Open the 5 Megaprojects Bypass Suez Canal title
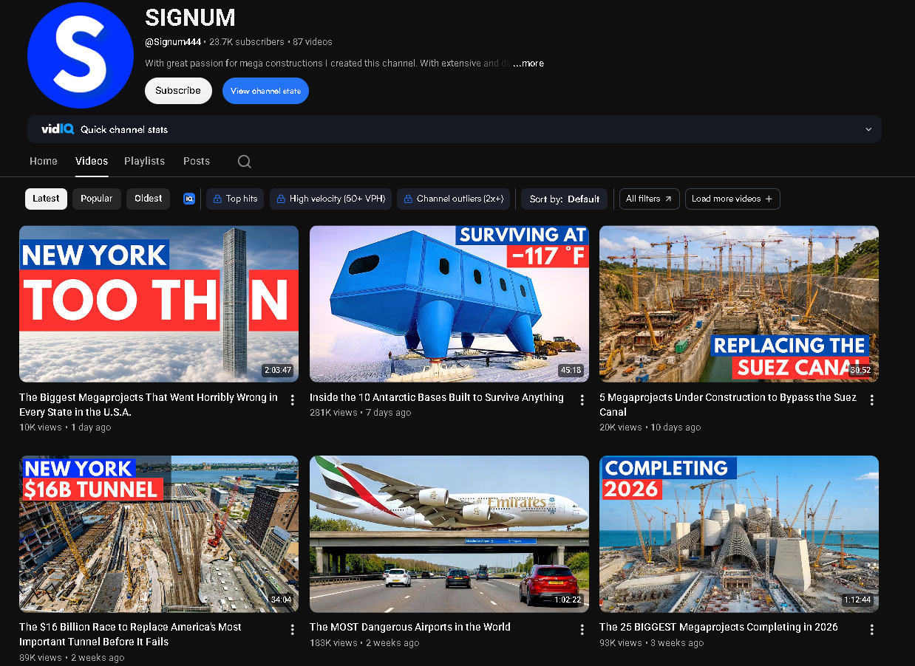The image size is (915, 666). click(x=728, y=405)
